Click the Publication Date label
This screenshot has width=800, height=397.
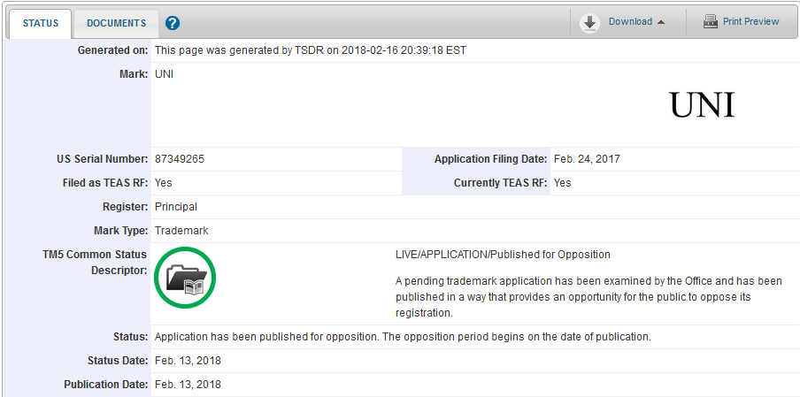pyautogui.click(x=106, y=385)
